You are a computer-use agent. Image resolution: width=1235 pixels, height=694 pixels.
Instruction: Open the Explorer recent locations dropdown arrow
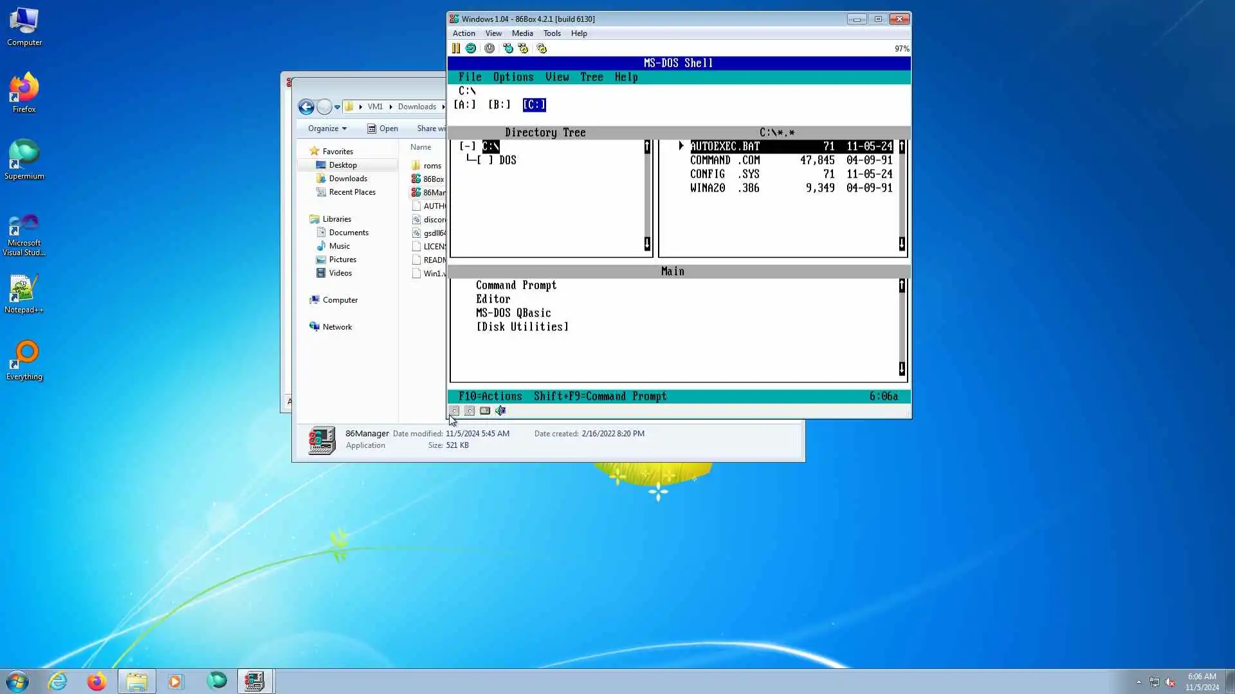point(337,107)
